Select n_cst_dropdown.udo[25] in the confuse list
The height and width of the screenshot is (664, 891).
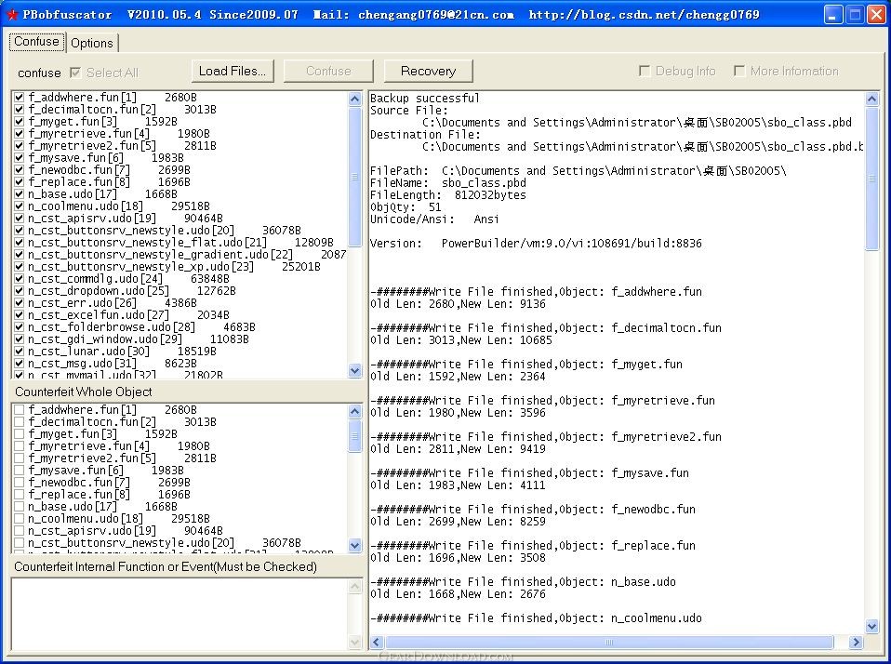point(132,291)
